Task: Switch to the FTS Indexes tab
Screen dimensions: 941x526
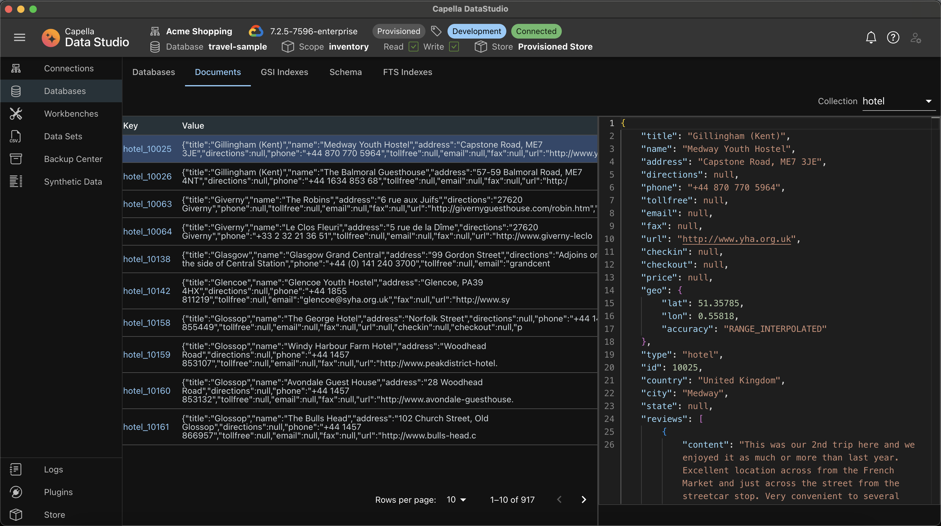Action: click(407, 72)
